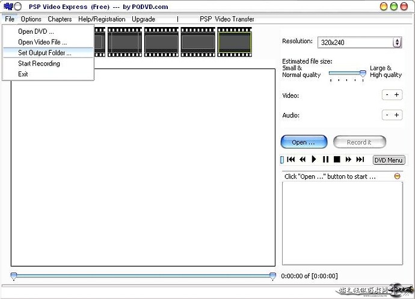
Task: Click the round button beside app logo
Action: [17, 7]
